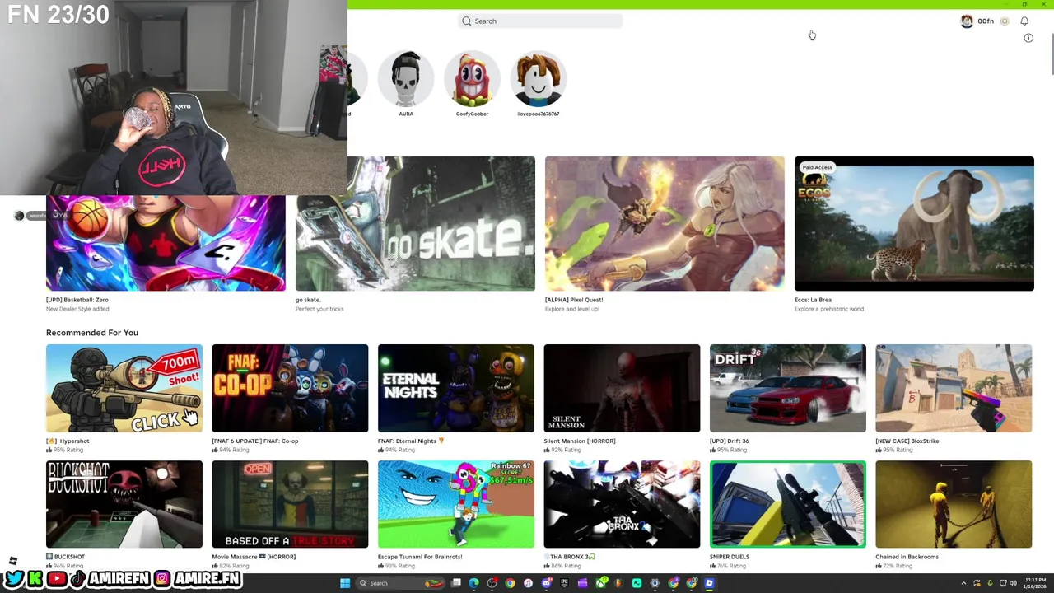Open the BloxStrike game thumbnail
1054x593 pixels.
pyautogui.click(x=954, y=388)
